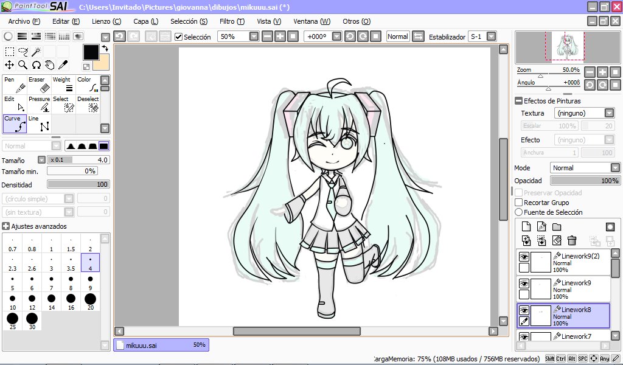The width and height of the screenshot is (623, 365).
Task: Choose the Select linework tool
Action: pos(63,104)
